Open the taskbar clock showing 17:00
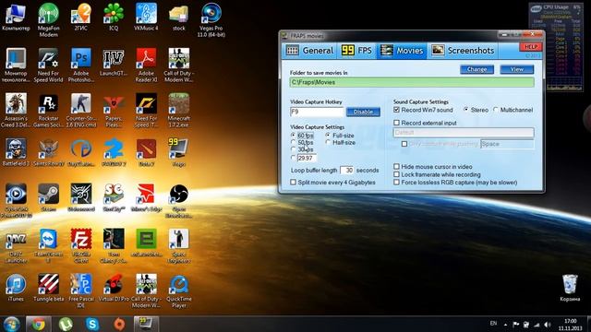Image resolution: width=591 pixels, height=332 pixels. coord(570,325)
